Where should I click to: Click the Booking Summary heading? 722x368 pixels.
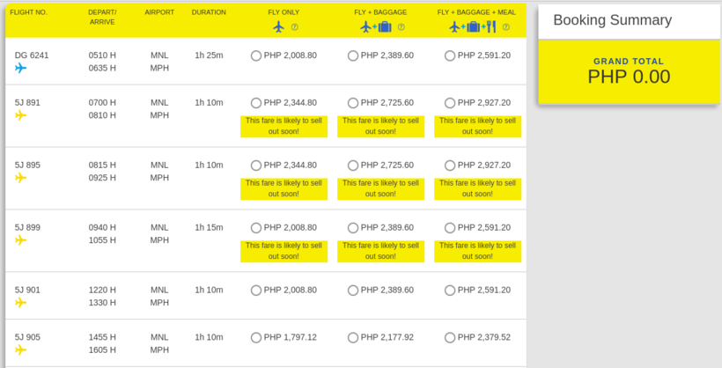(613, 20)
